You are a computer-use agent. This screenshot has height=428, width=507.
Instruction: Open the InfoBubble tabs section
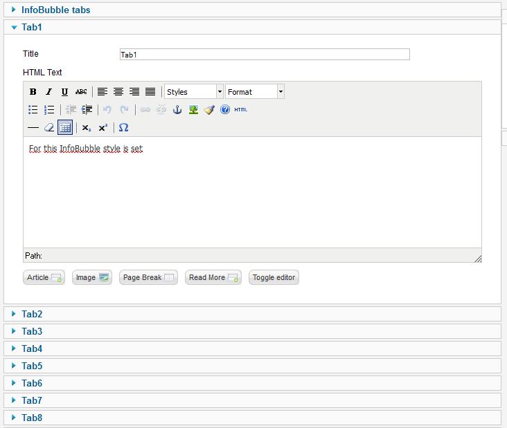click(55, 10)
